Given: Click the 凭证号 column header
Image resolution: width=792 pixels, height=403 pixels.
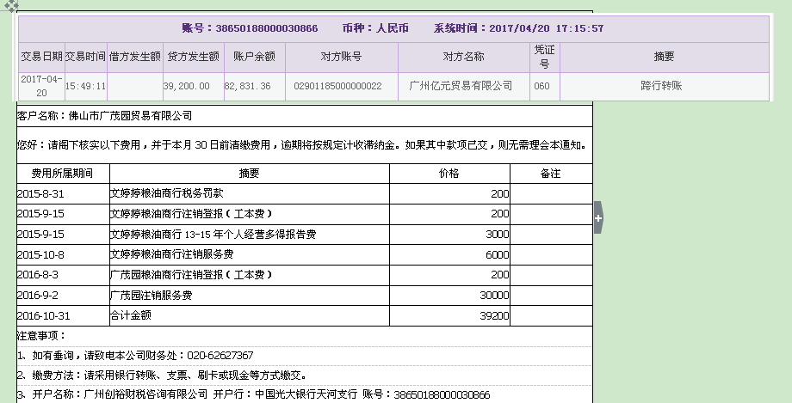Looking at the screenshot, I should [x=541, y=57].
